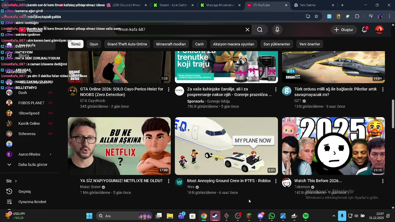Bookmark this page with the star icon
The height and width of the screenshot is (222, 395).
point(316,16)
